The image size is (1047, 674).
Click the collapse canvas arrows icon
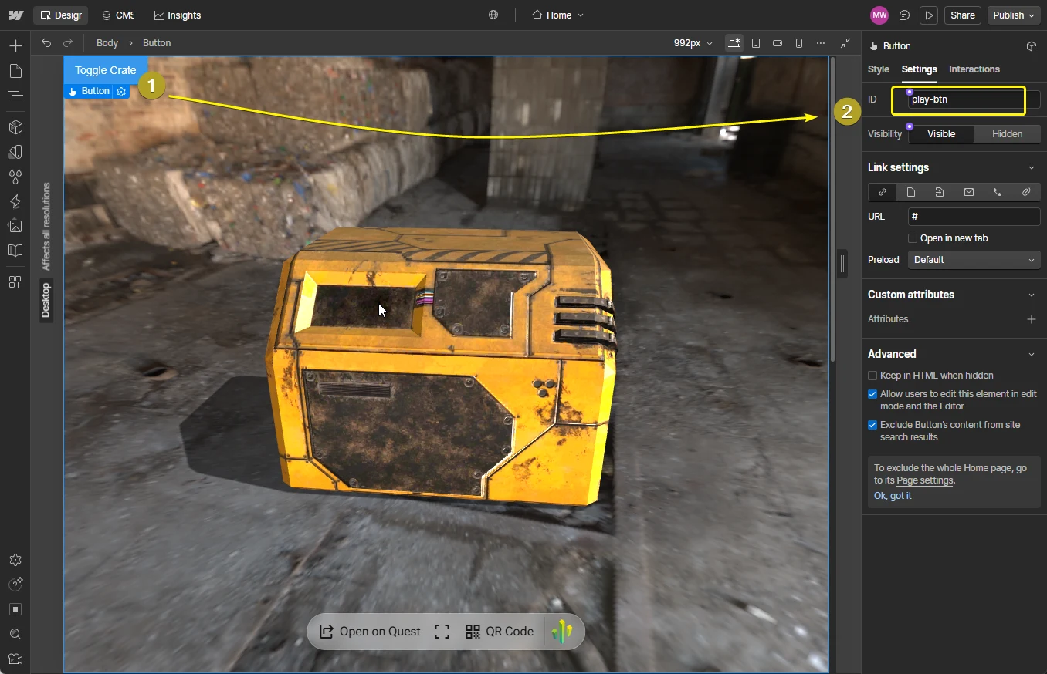tap(845, 43)
